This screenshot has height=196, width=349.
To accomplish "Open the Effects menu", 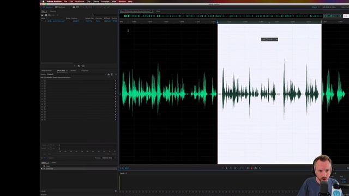I will [96, 1].
